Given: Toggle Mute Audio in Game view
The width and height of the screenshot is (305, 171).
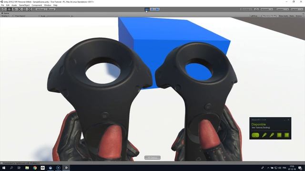Looking at the screenshot, I should click(x=283, y=16).
